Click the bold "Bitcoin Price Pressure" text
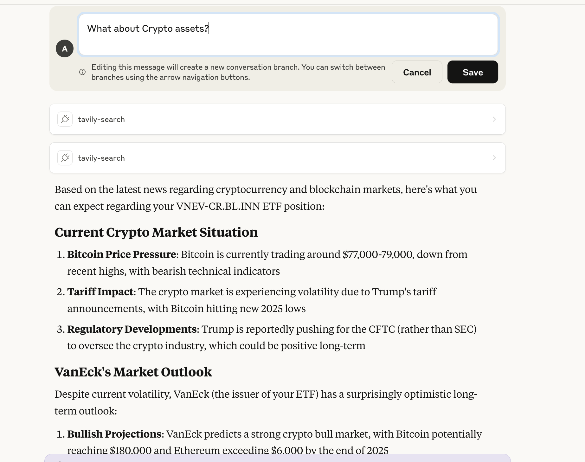Viewport: 585px width, 462px height. click(x=121, y=254)
